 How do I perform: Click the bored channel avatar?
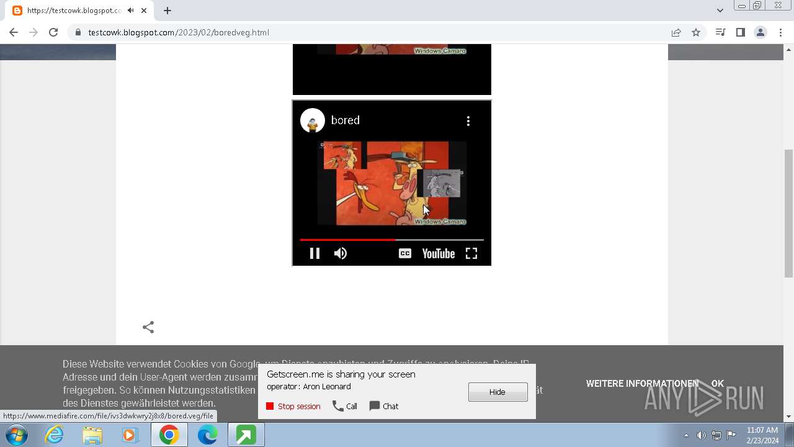[x=313, y=120]
